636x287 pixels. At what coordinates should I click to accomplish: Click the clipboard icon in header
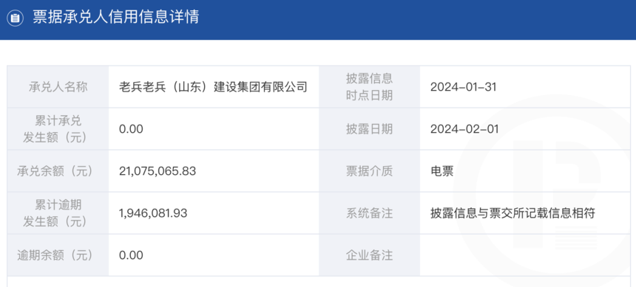pos(15,18)
